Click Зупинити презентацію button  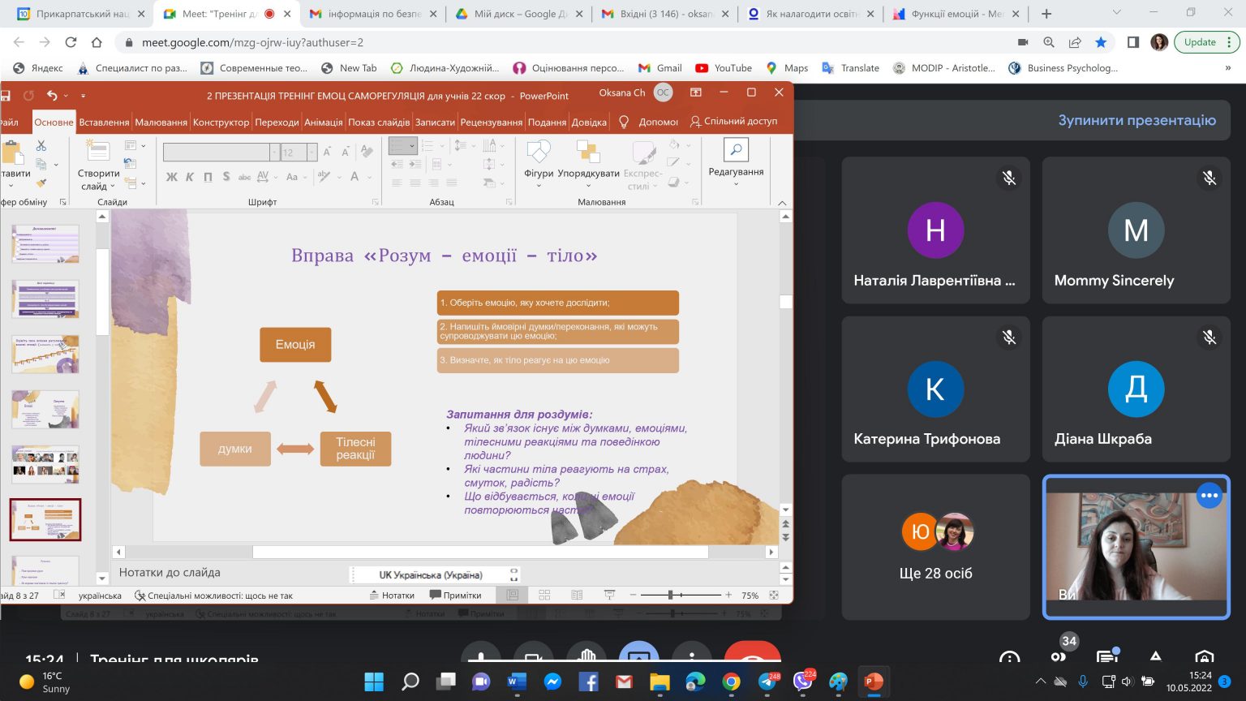click(1136, 120)
